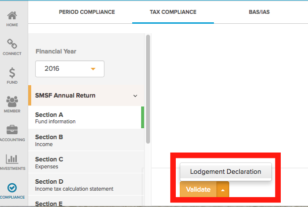Collapse the SMSF Annual Return chevron

(x=135, y=96)
